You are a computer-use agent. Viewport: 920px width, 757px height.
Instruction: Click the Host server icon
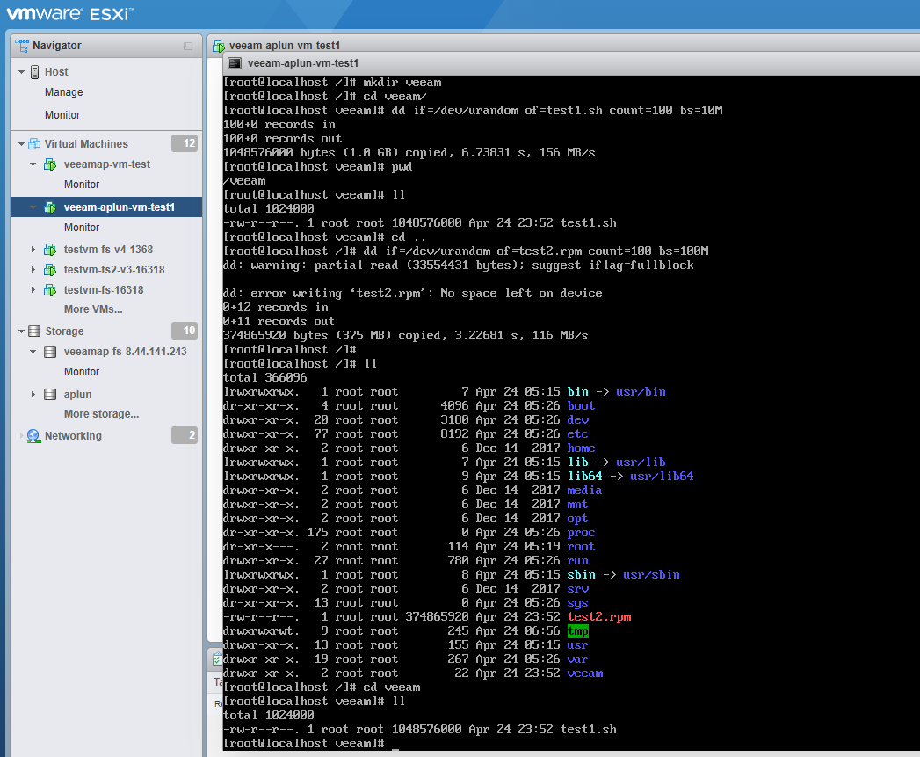coord(34,71)
